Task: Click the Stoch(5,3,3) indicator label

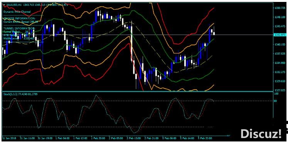Action: (10, 94)
